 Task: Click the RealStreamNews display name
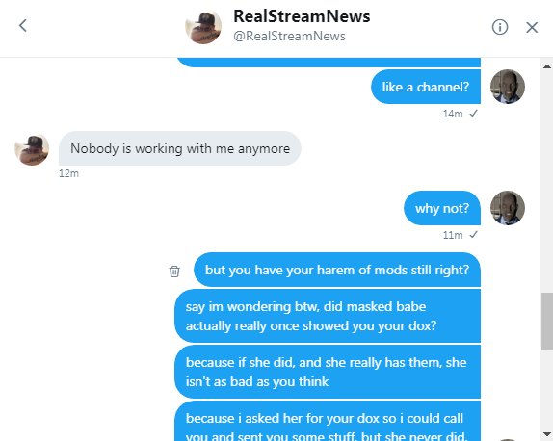302,16
